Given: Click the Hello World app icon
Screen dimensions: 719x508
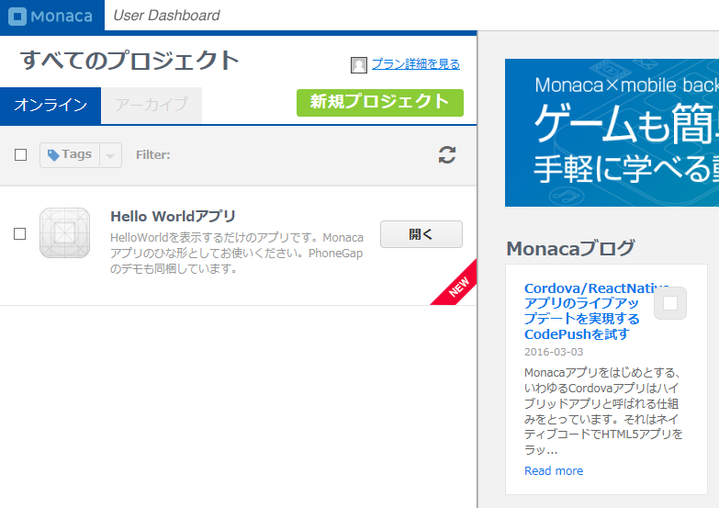Looking at the screenshot, I should coord(64,232).
